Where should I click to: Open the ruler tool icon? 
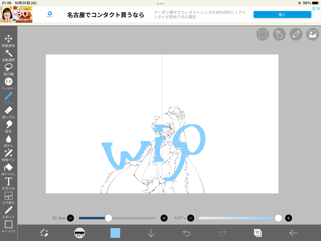click(x=296, y=34)
